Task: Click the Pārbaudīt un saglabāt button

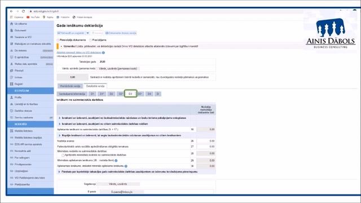Action: coord(71,33)
